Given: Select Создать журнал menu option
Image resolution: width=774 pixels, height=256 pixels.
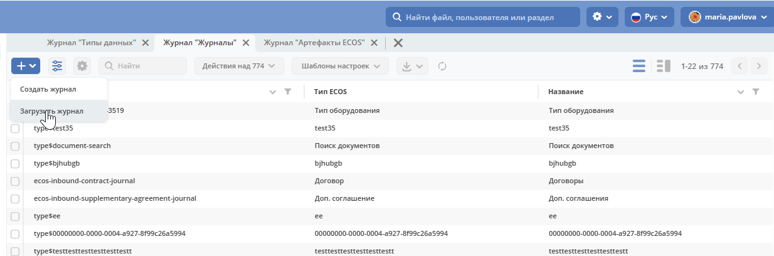Looking at the screenshot, I should [x=48, y=89].
